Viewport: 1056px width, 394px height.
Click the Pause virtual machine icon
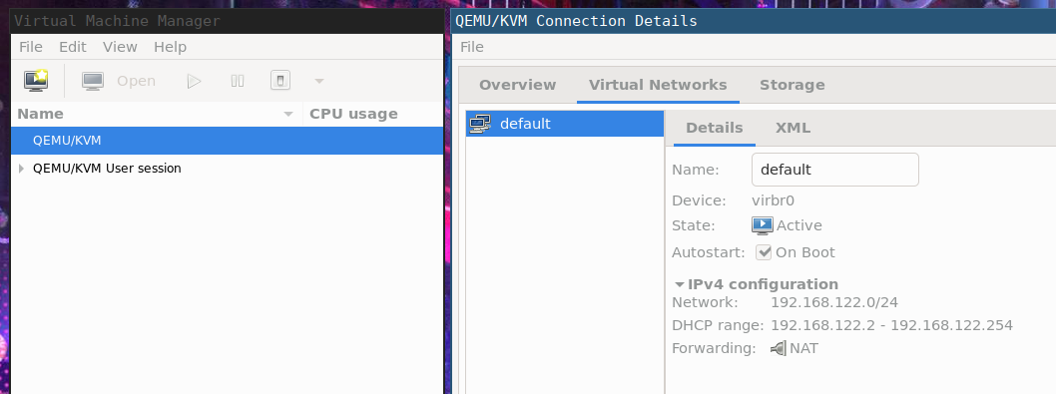(x=238, y=81)
